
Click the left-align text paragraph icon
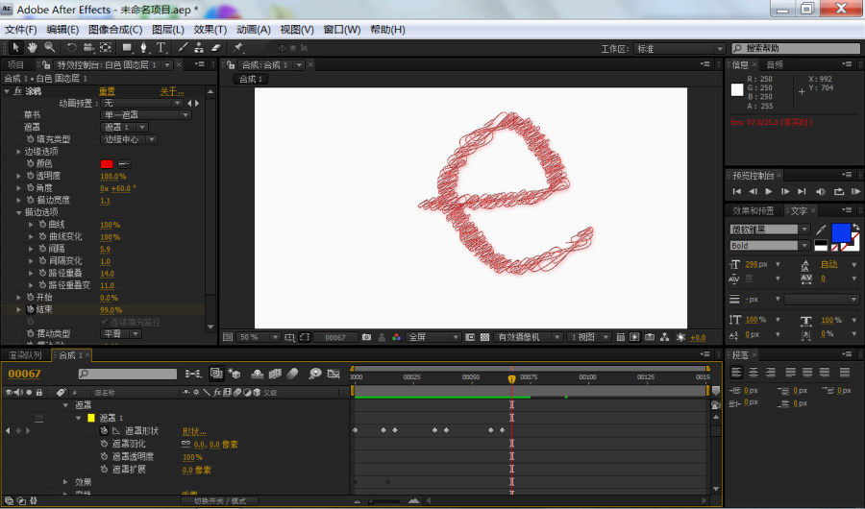tap(736, 373)
